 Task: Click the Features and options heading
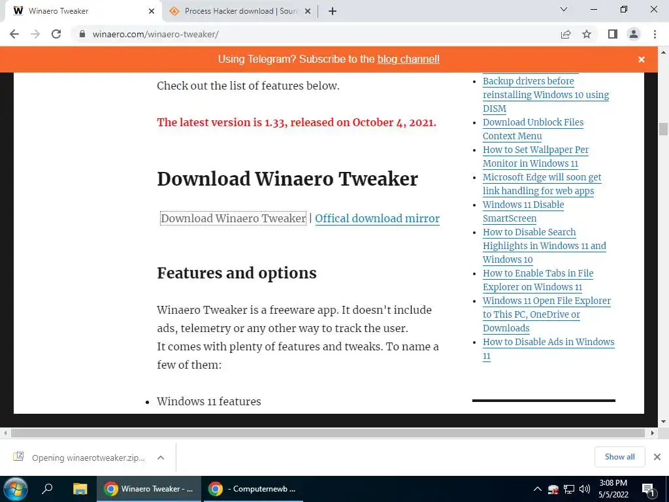pos(237,273)
